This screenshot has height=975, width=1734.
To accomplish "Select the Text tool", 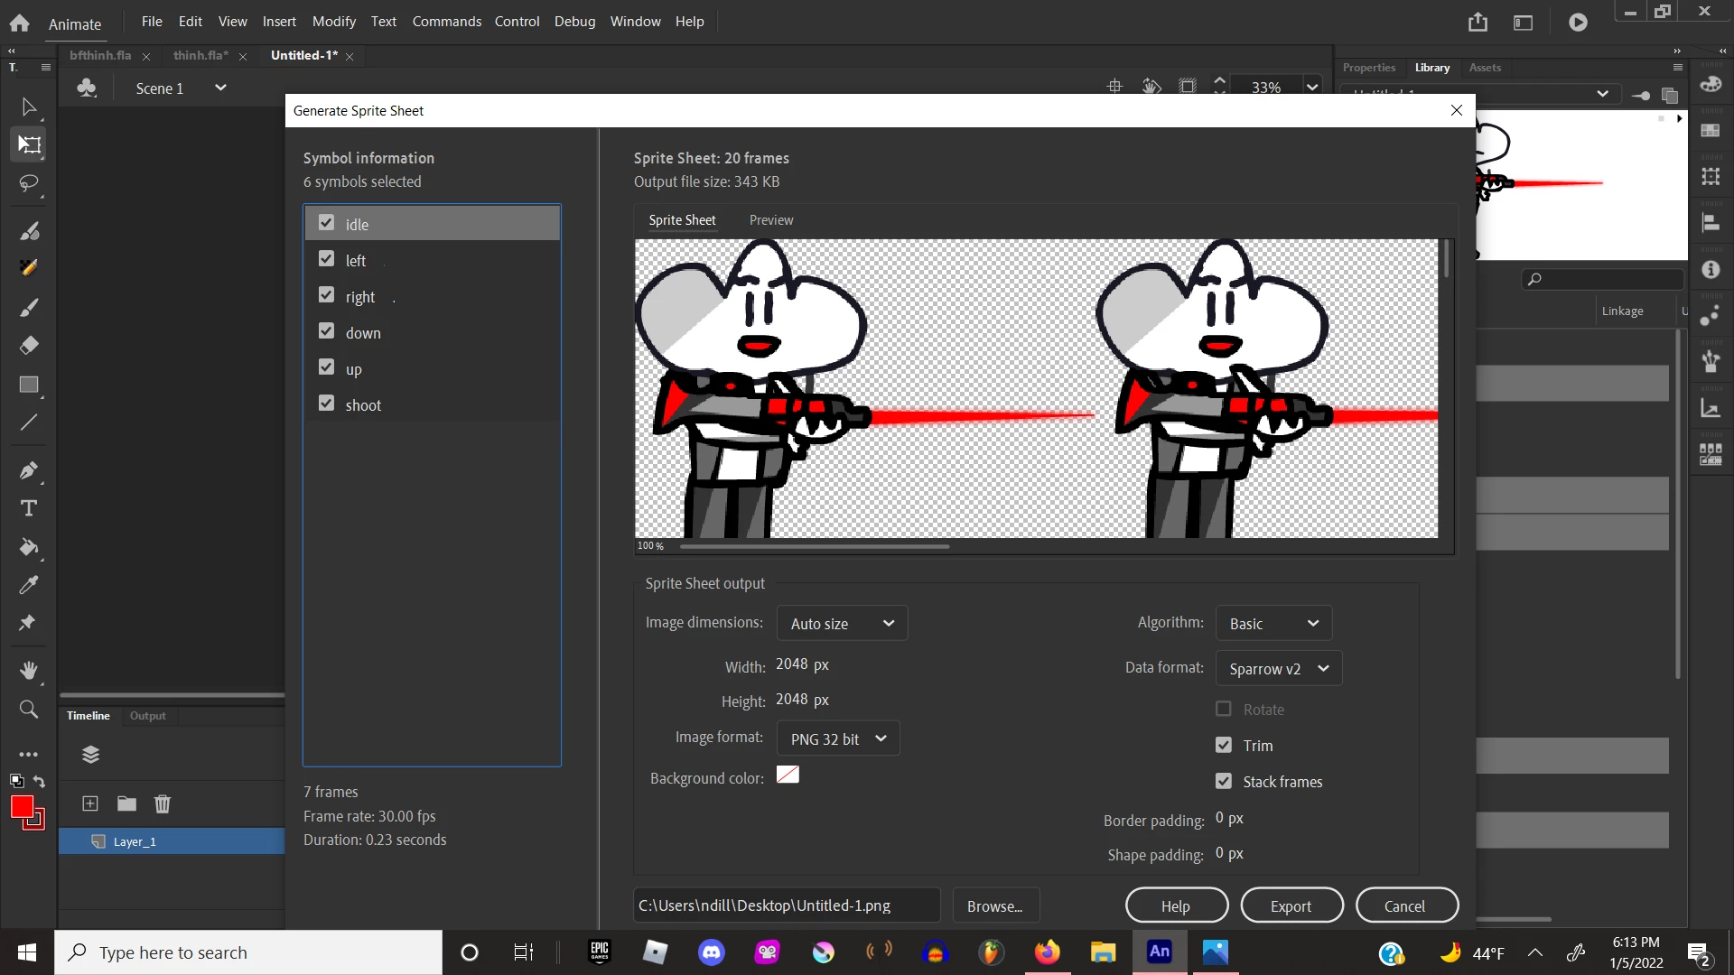I will (29, 508).
